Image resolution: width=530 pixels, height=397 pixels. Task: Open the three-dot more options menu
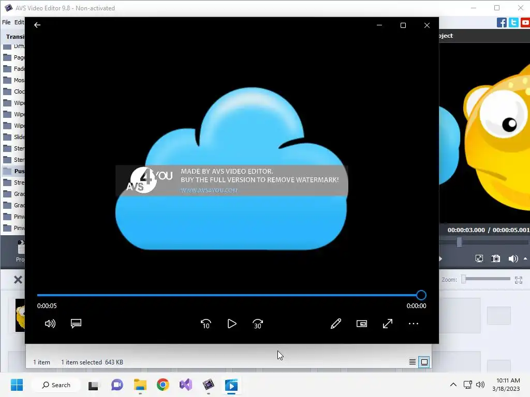click(x=414, y=324)
